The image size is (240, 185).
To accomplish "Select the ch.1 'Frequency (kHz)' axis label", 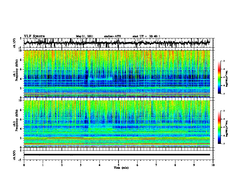I will (x=16, y=70).
